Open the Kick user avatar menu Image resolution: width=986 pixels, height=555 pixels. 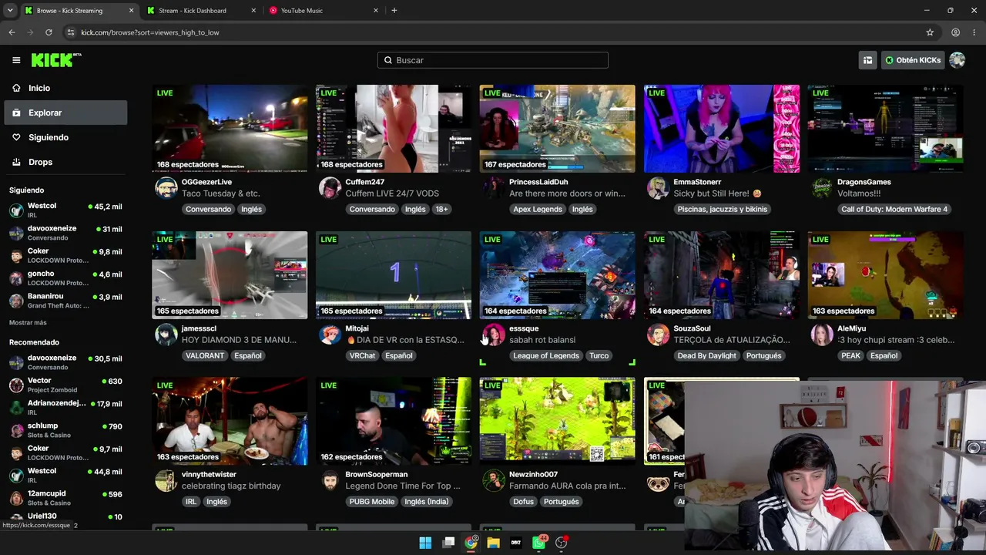957,60
